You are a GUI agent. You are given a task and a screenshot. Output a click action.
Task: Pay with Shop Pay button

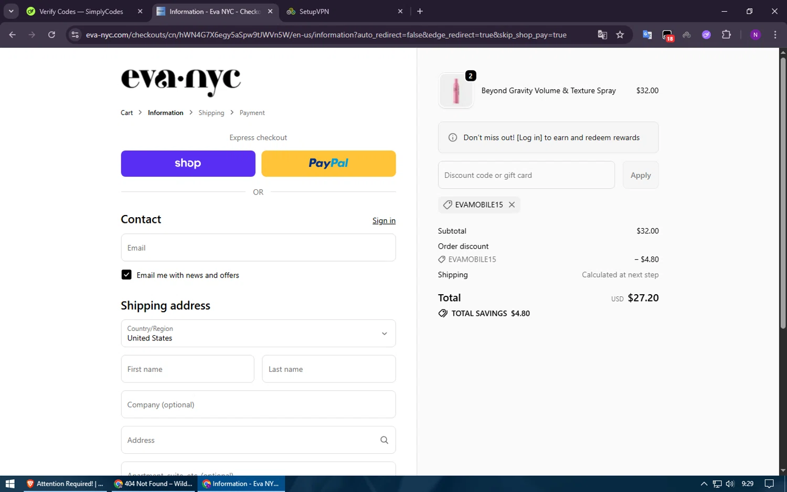pyautogui.click(x=188, y=164)
